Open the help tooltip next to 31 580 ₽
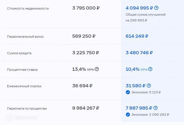 click(x=149, y=86)
